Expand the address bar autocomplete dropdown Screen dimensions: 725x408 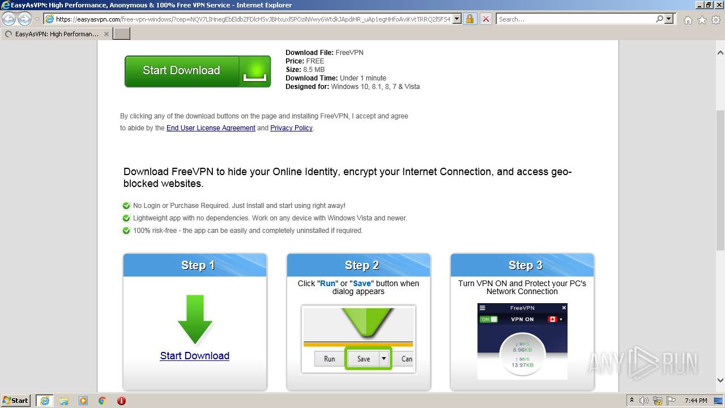coord(457,19)
